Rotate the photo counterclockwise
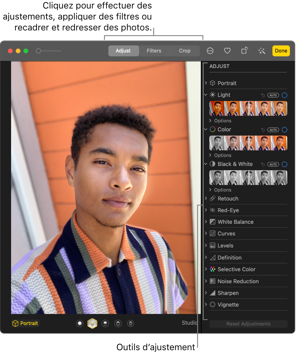296x355 pixels. pyautogui.click(x=244, y=50)
